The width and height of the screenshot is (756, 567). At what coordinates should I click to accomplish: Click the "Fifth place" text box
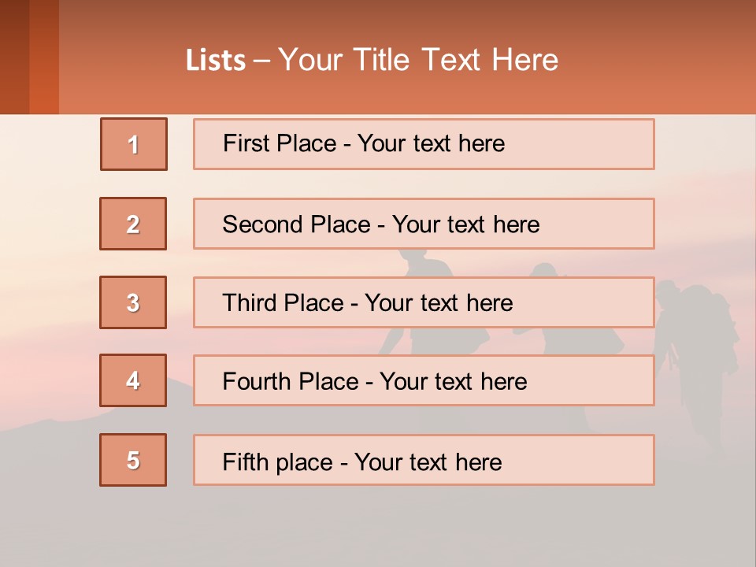424,460
